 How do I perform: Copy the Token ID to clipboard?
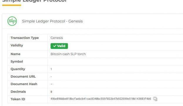point(155,99)
